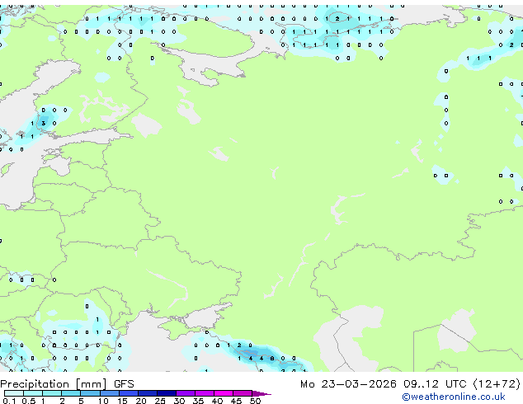Image resolution: width=523 pixels, height=404 pixels.
Task: Click the legend label "20"
Action: 141,401
